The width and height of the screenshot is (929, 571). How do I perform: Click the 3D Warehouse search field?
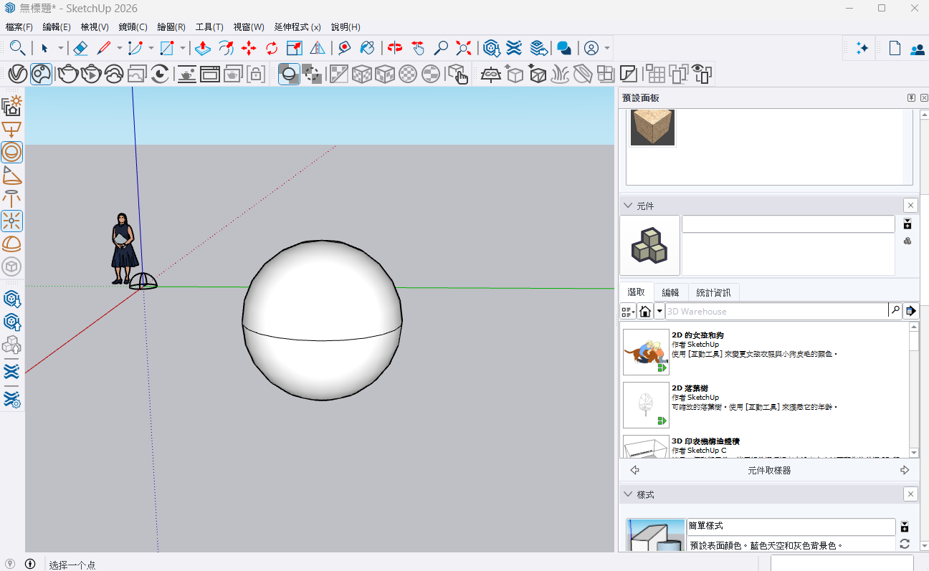coord(776,311)
